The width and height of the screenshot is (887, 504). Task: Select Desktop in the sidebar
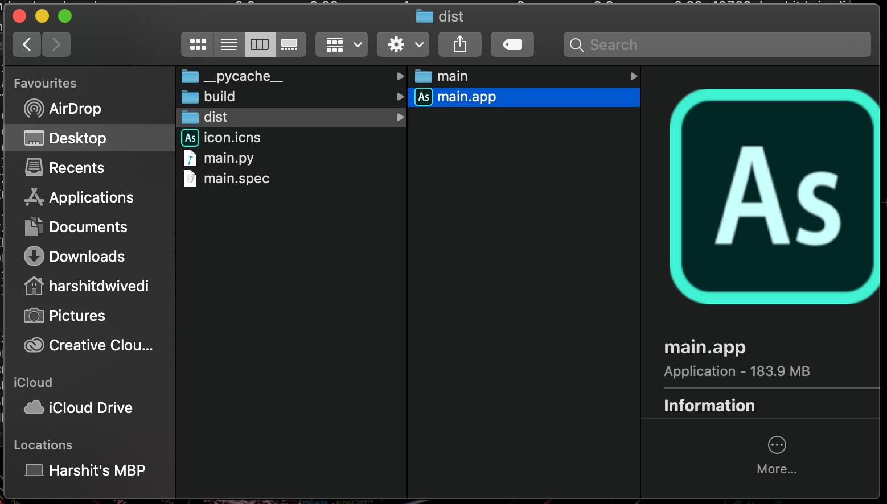coord(90,138)
